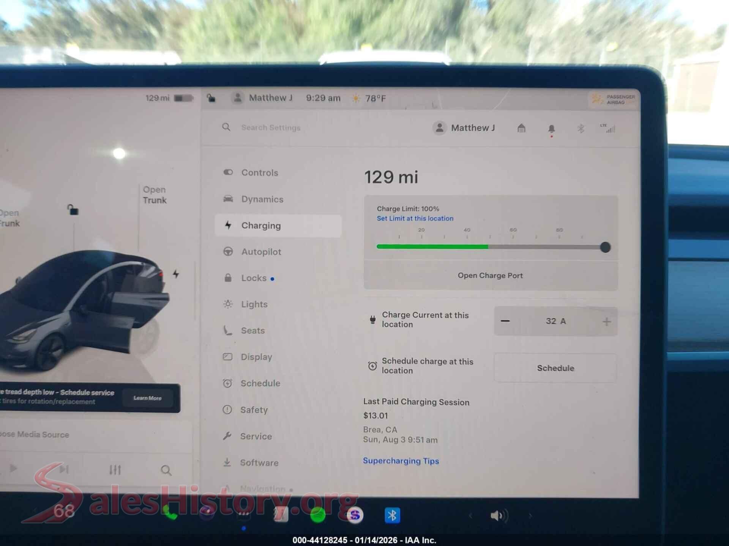The image size is (729, 546).
Task: Tap the LTE signal strength icon
Action: 607,128
